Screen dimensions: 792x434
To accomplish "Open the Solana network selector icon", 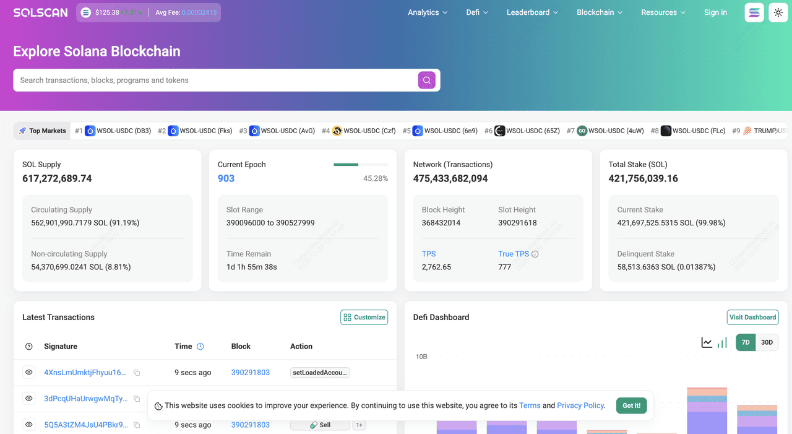I will (x=754, y=12).
